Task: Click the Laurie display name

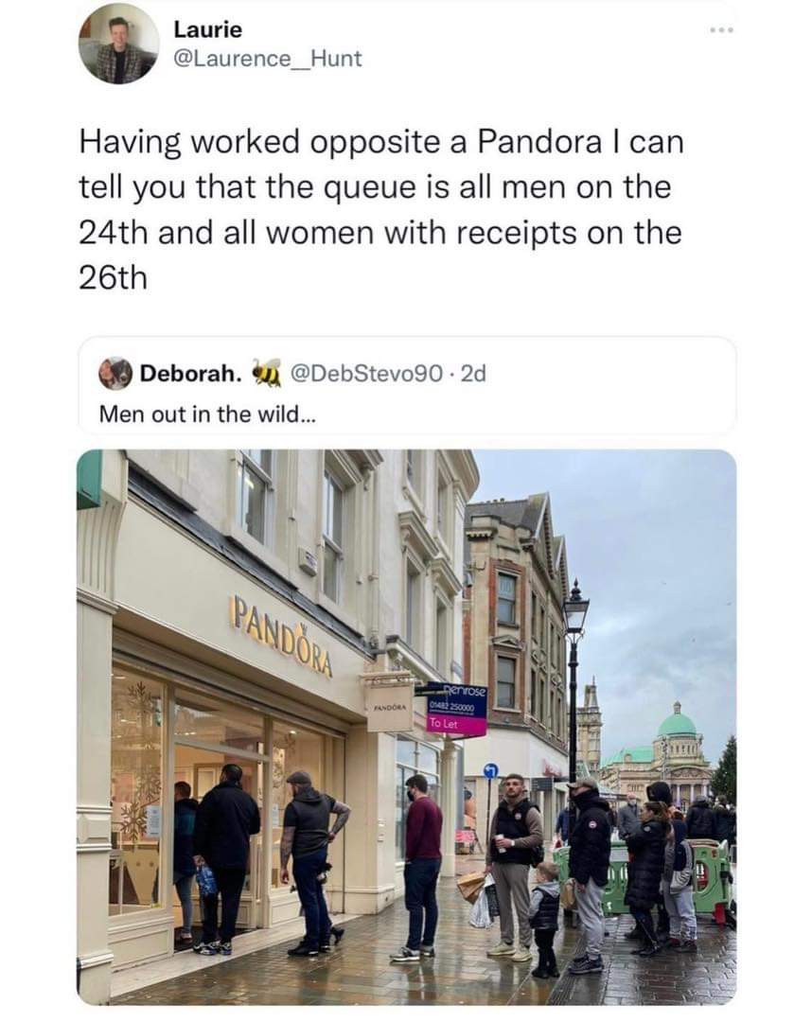Action: click(x=208, y=29)
